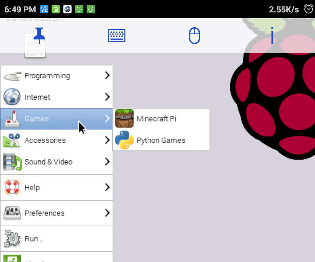The image size is (315, 262).
Task: Click the Minecraft Pi icon
Action: (124, 119)
